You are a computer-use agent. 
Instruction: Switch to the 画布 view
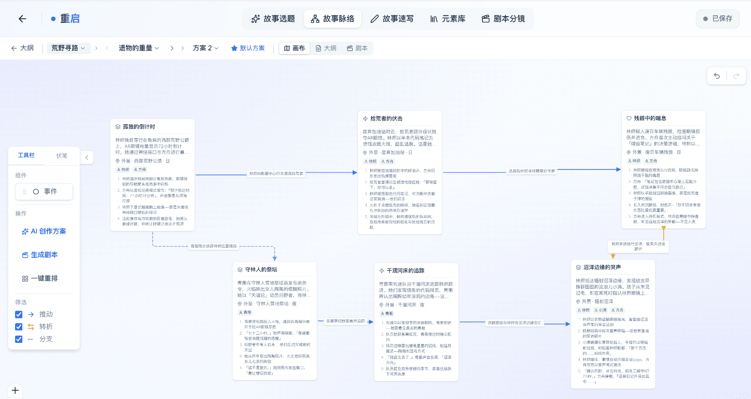[294, 48]
